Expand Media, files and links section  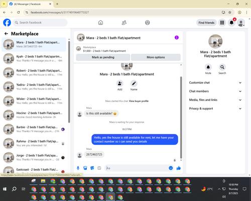tap(215, 100)
